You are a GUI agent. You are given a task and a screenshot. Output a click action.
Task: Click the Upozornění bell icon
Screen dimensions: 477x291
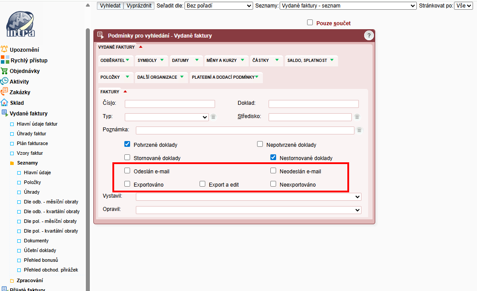(x=4, y=50)
